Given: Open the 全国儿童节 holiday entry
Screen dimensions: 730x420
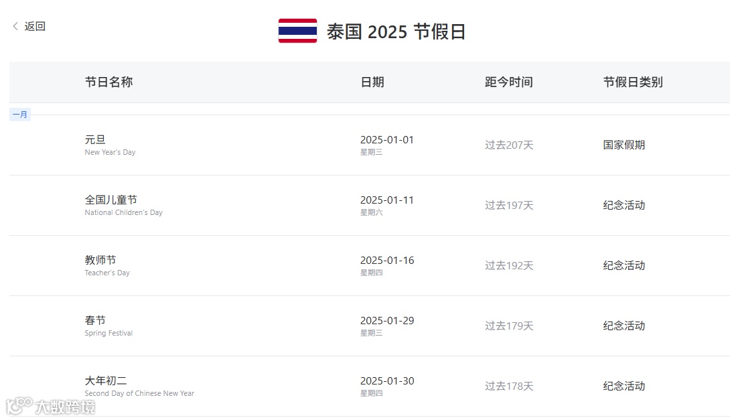Looking at the screenshot, I should coord(111,200).
